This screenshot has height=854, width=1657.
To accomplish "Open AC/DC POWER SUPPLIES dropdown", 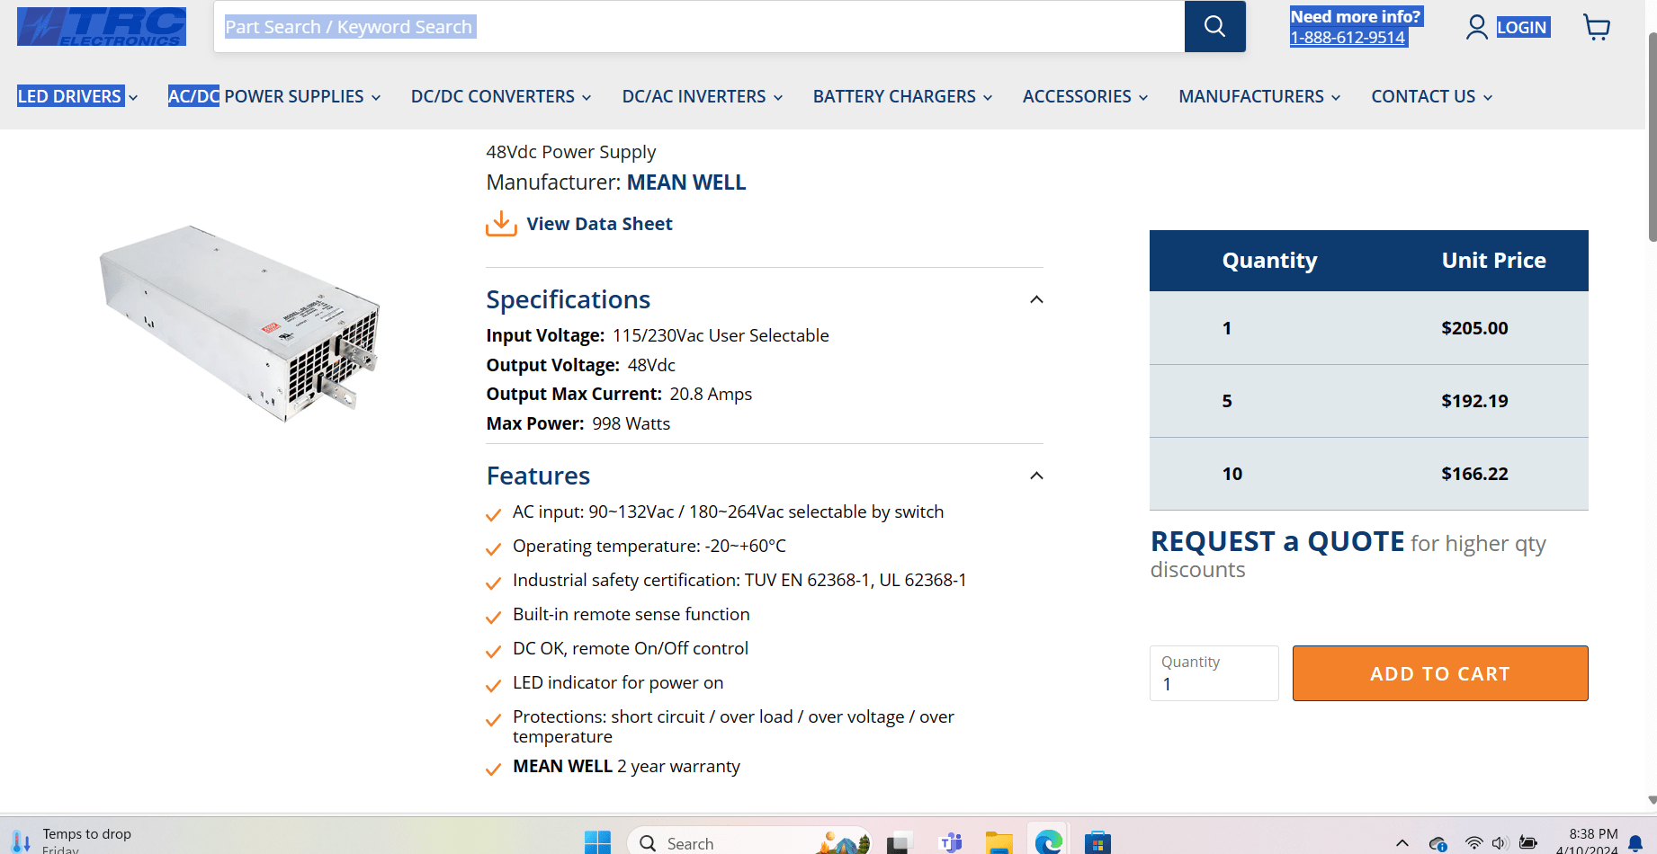I will tap(274, 96).
